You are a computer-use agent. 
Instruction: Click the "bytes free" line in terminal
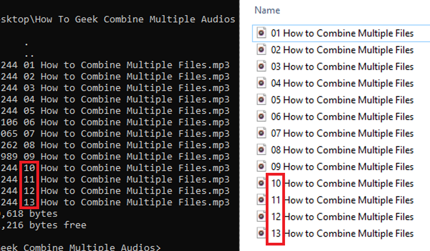tap(43, 225)
